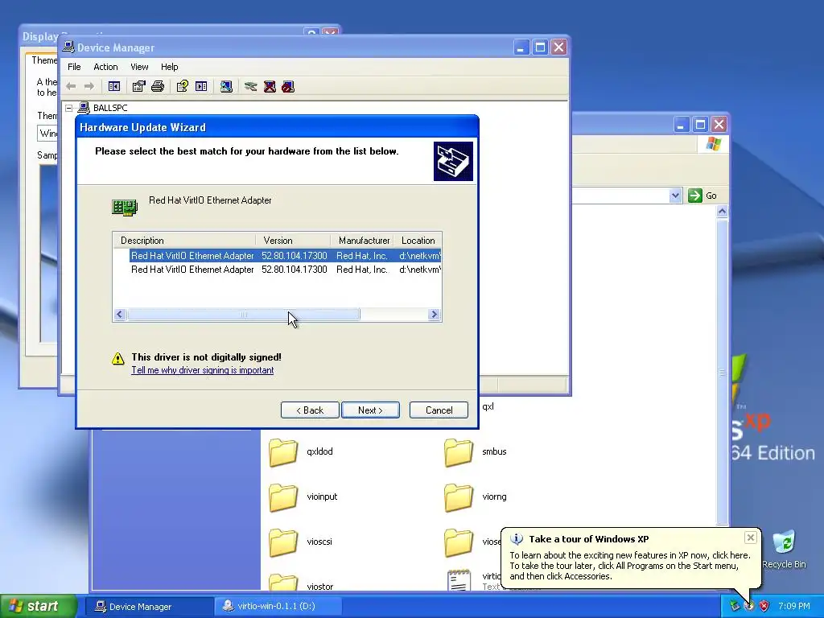Click the yellow warning icon for unsigned driver

pos(118,358)
